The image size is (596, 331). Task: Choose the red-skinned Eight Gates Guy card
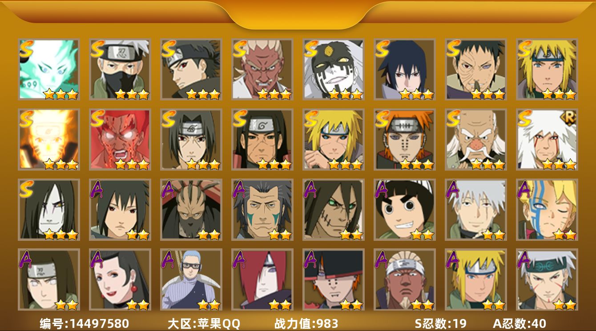pyautogui.click(x=120, y=140)
